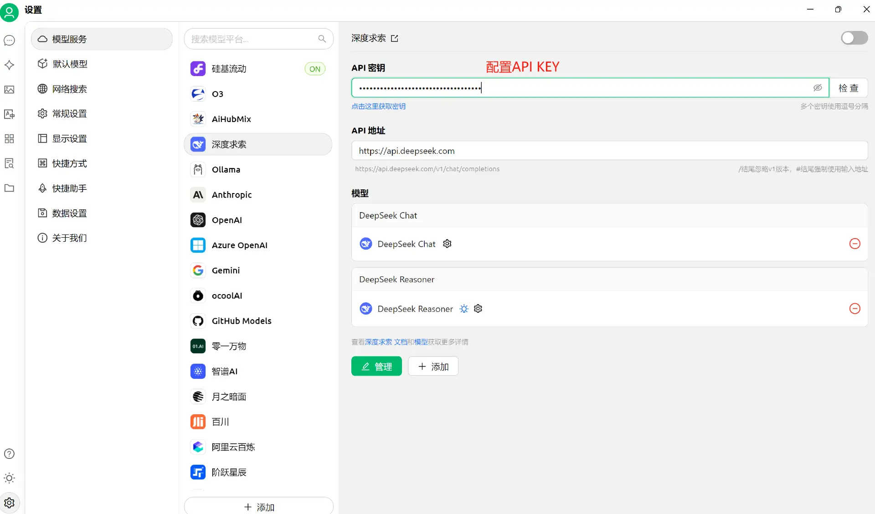Click the reasoning sun icon beside DeepSeek Reasoner
Viewport: 875px width, 514px height.
tap(464, 309)
